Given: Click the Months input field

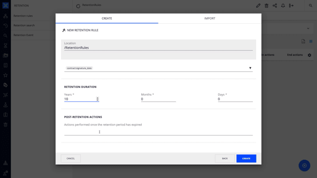Looking at the screenshot, I should tap(158, 99).
